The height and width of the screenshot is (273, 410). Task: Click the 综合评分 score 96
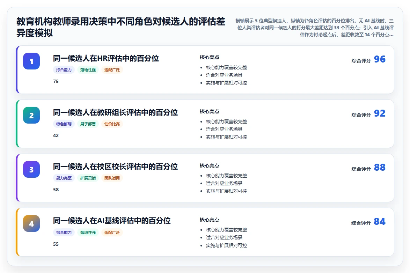380,59
